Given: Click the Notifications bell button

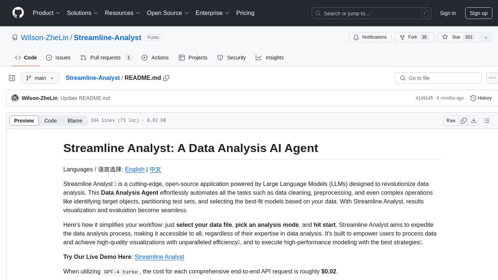Looking at the screenshot, I should pyautogui.click(x=370, y=37).
